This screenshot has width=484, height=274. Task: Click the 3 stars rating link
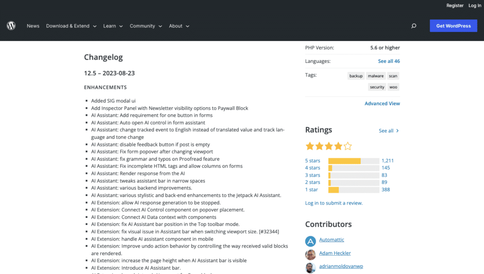click(312, 175)
